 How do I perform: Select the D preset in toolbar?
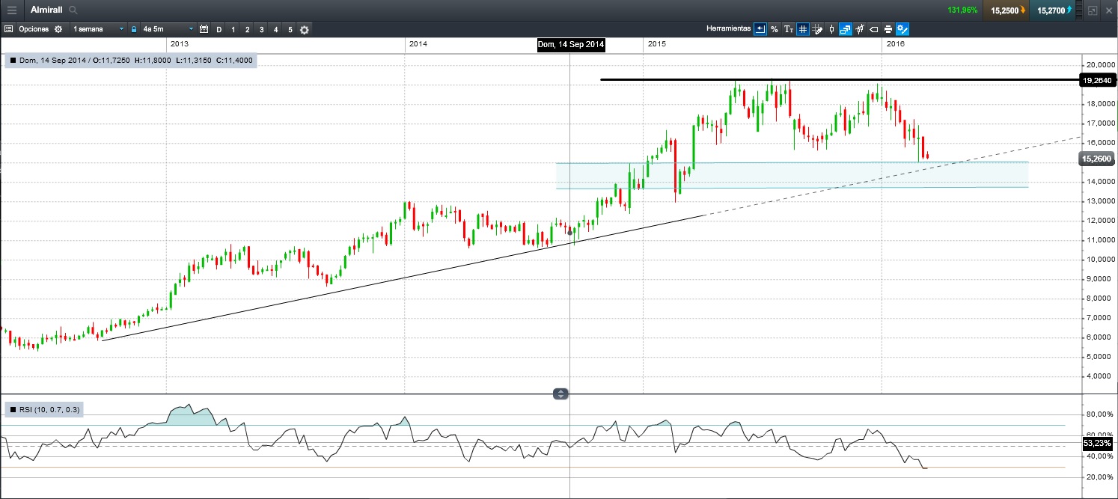(x=219, y=29)
